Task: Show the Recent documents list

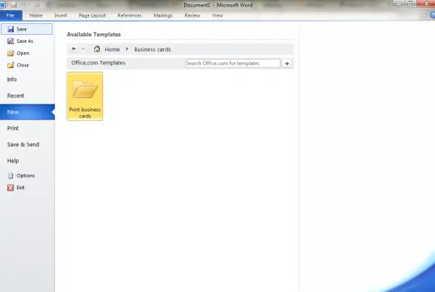Action: tap(15, 96)
